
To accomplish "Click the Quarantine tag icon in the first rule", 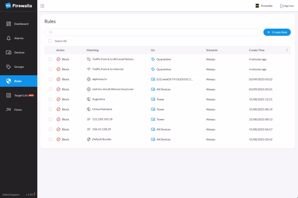I will pyautogui.click(x=153, y=59).
